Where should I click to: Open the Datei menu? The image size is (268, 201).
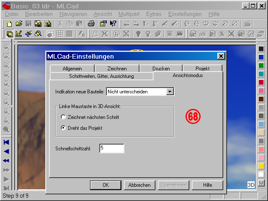(11, 14)
